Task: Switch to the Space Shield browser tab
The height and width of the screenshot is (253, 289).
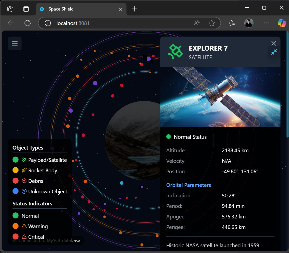Action: [61, 9]
